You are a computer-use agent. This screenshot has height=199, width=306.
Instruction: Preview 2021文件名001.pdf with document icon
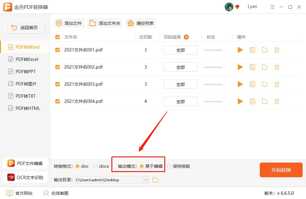(252, 50)
